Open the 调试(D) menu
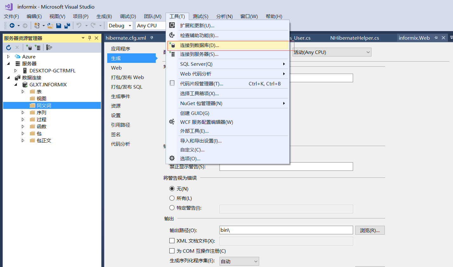This screenshot has height=267, width=453. 128,16
